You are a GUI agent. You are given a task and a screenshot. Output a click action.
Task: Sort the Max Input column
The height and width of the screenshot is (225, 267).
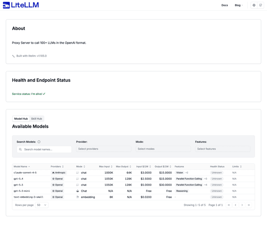111,167
